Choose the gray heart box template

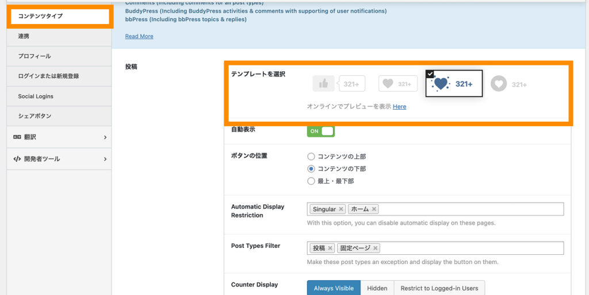pyautogui.click(x=398, y=84)
